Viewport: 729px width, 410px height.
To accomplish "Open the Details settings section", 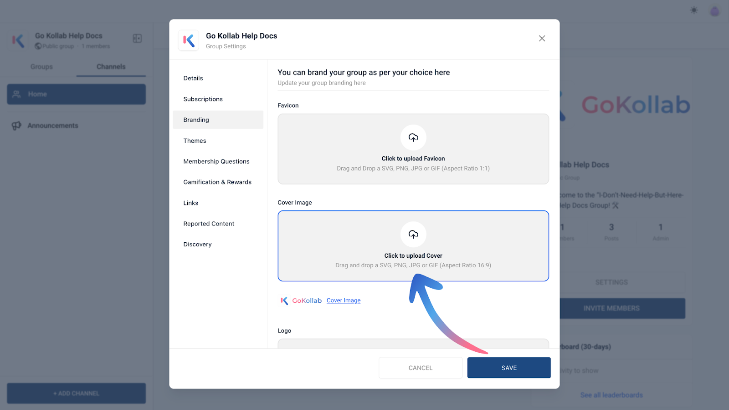I will point(218,78).
